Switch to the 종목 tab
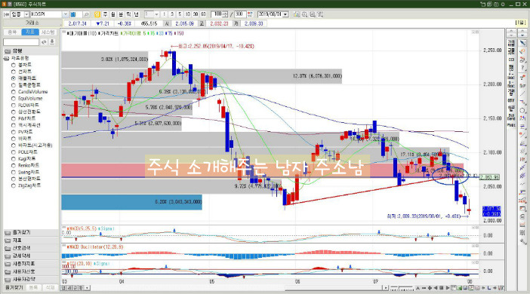 [x=12, y=32]
